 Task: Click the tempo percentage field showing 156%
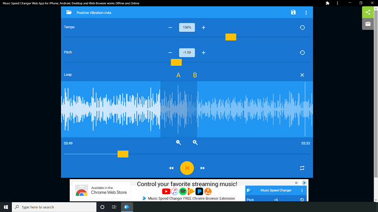187,28
